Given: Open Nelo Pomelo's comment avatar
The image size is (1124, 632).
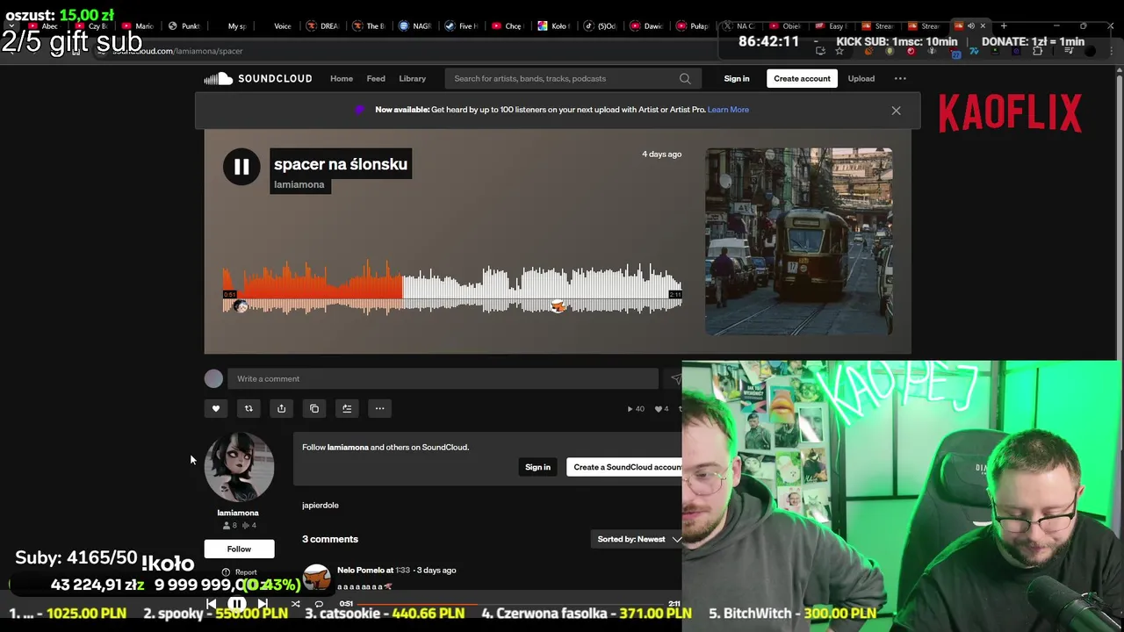Looking at the screenshot, I should coord(316,578).
